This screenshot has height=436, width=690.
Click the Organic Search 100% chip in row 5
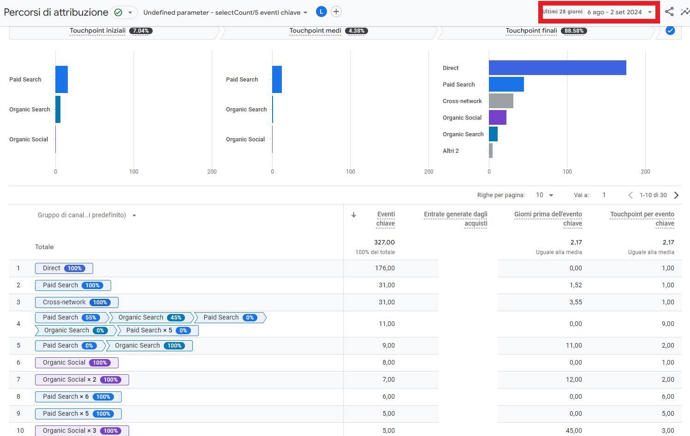pos(149,346)
